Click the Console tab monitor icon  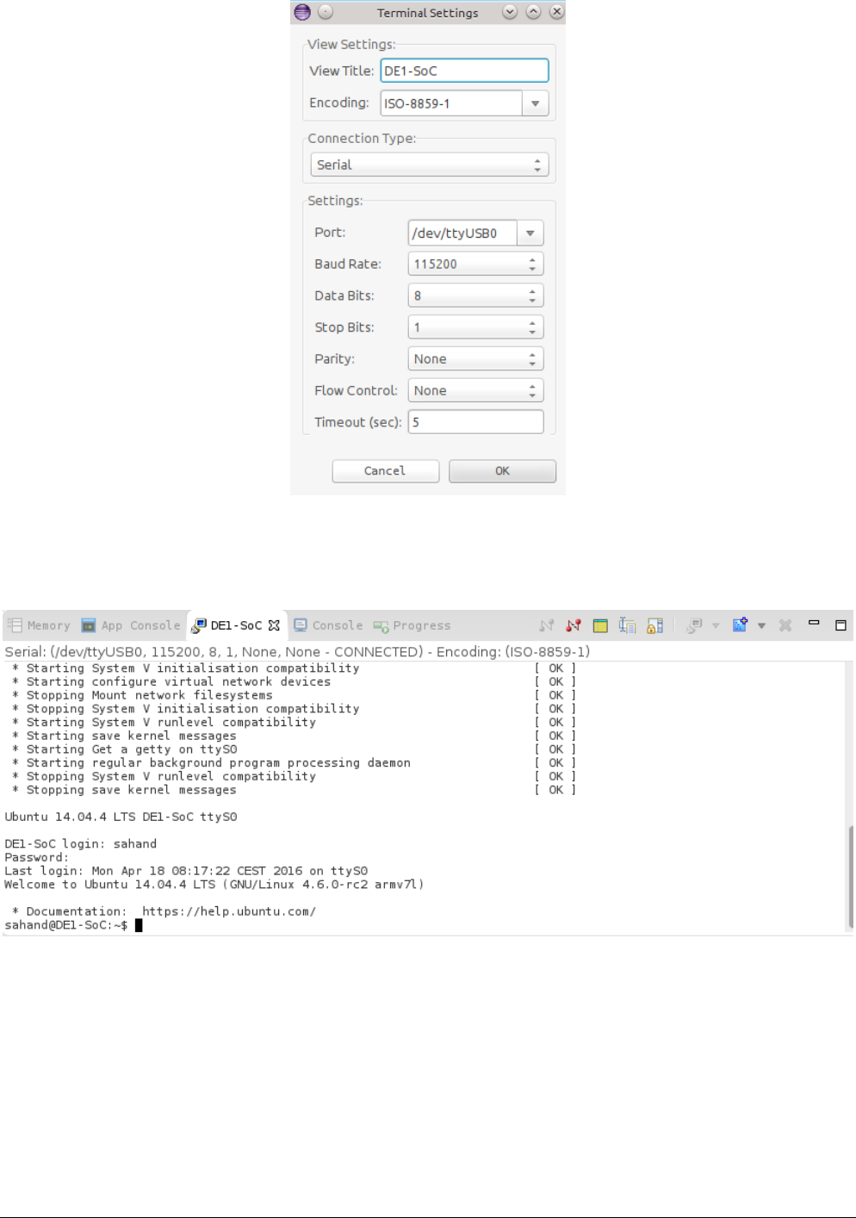[x=301, y=625]
